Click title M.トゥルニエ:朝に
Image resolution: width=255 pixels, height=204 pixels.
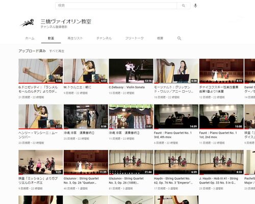coord(78,87)
